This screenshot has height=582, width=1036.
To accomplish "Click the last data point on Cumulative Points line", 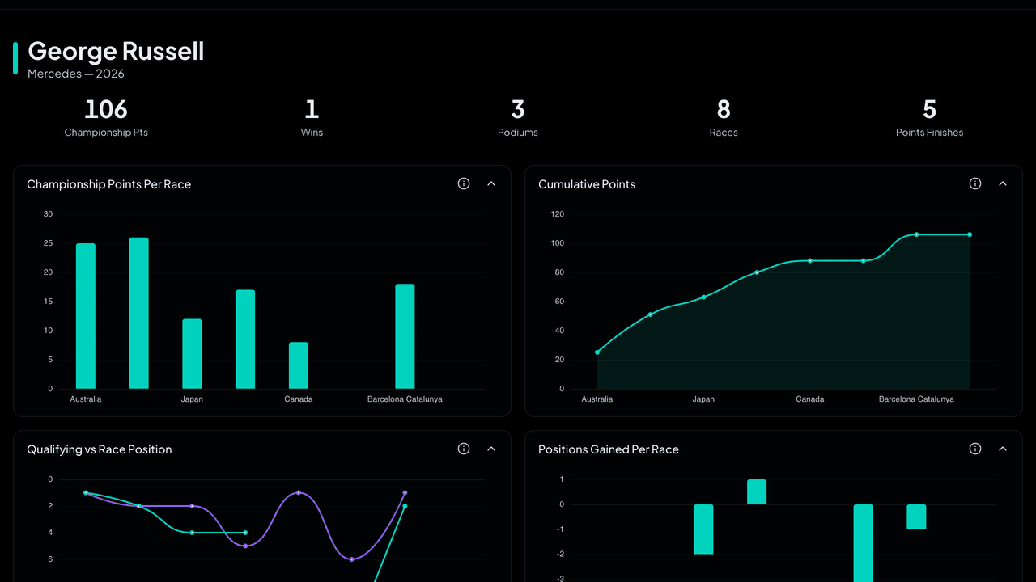I will (970, 234).
